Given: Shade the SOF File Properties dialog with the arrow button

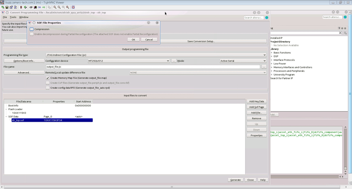Looking at the screenshot, I should coord(148,23).
